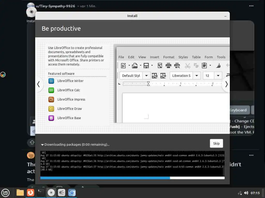This screenshot has height=198, width=265.
Task: Select "LibreOffice Writer" text label
Action: pos(70,81)
